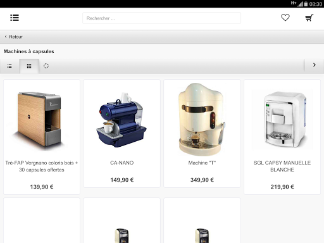Click the Retour link

point(16,37)
